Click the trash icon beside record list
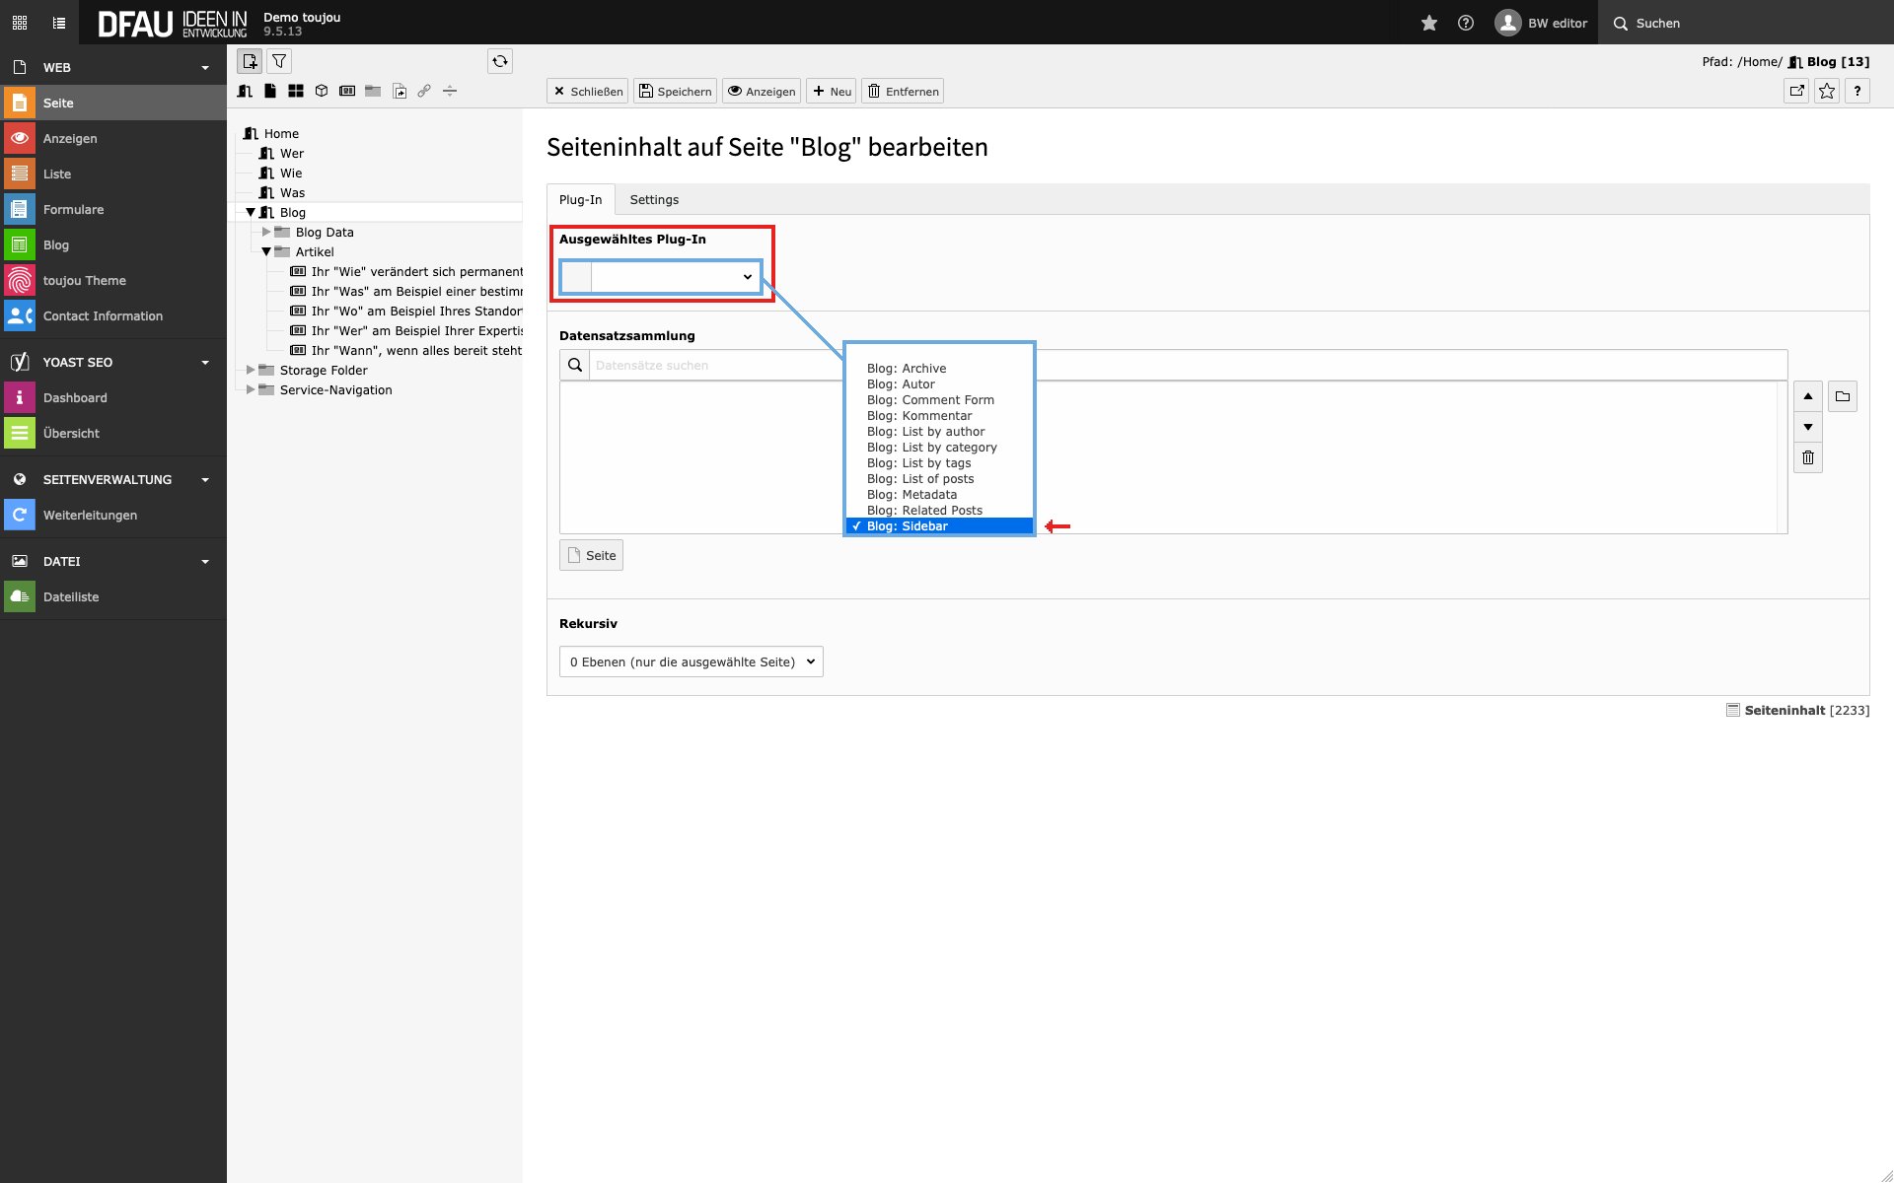Screen dimensions: 1894x1183 point(1807,457)
